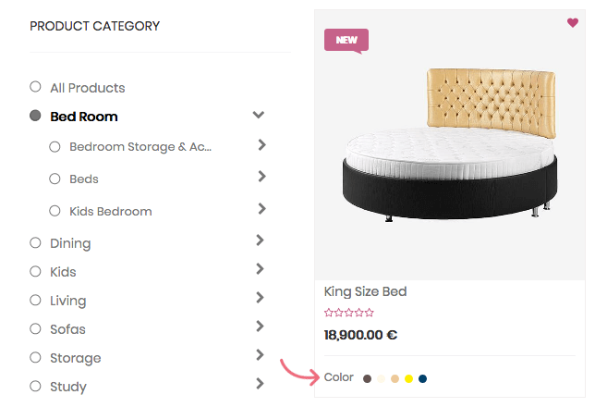Collapse the Bed Room category chevron
This screenshot has width=595, height=407.
(x=259, y=115)
